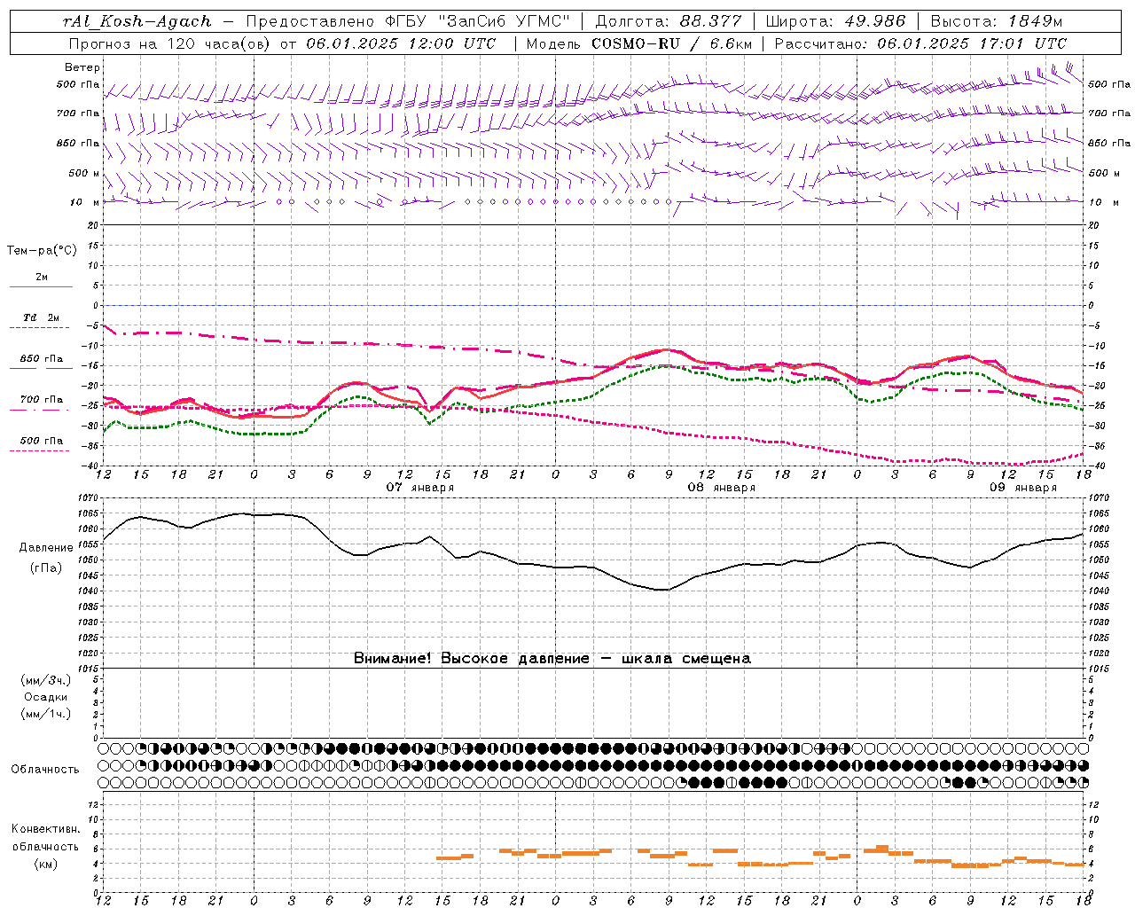Click the longitude value 88.377
1135x908 pixels.
click(x=711, y=21)
